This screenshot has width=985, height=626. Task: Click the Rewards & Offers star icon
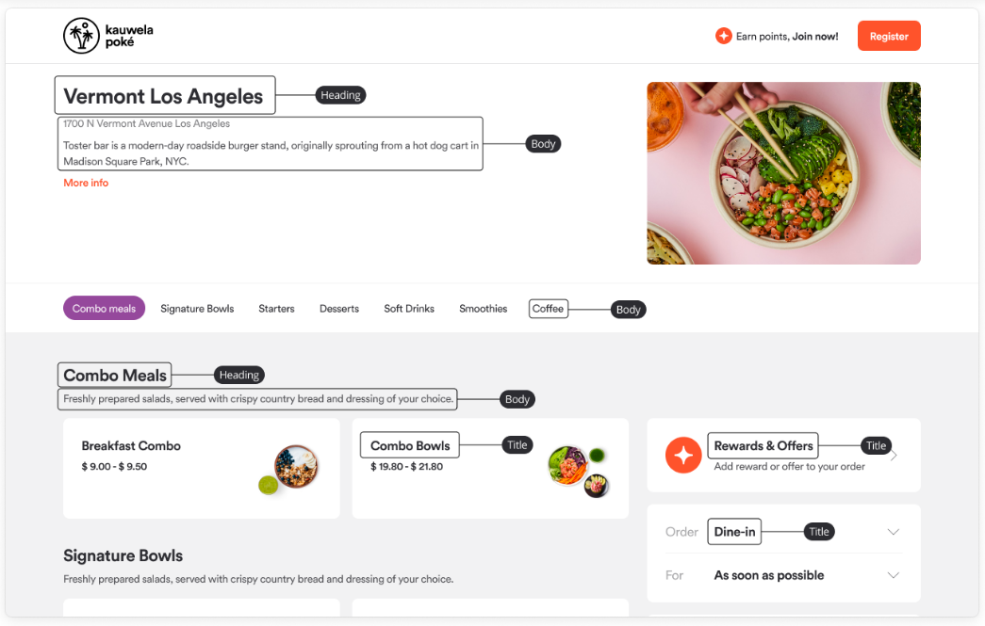(x=683, y=456)
